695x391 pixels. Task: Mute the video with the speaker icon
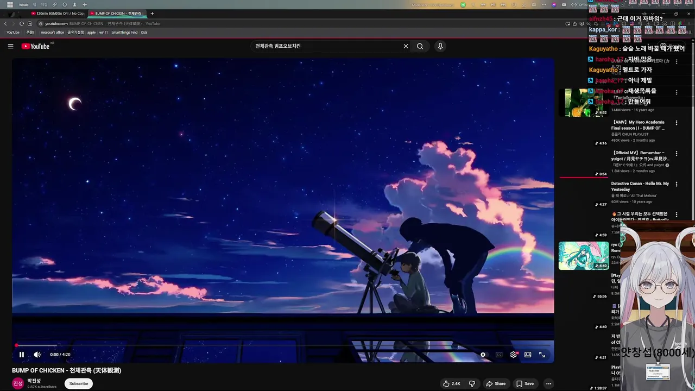37,355
